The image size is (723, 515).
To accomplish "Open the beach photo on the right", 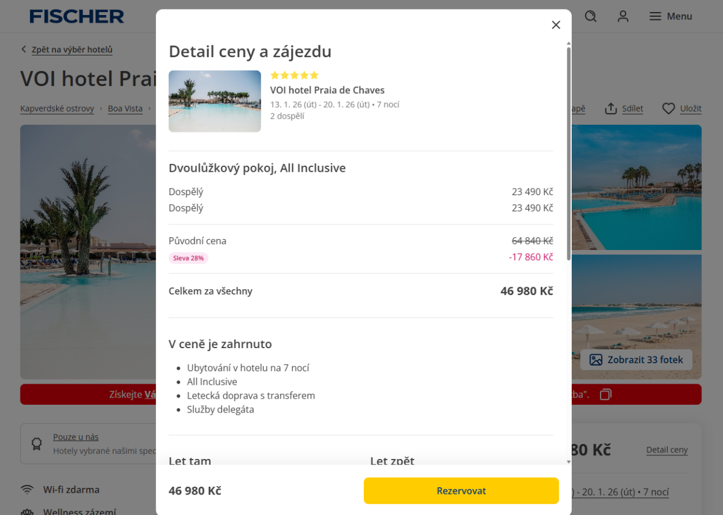I will 636,301.
